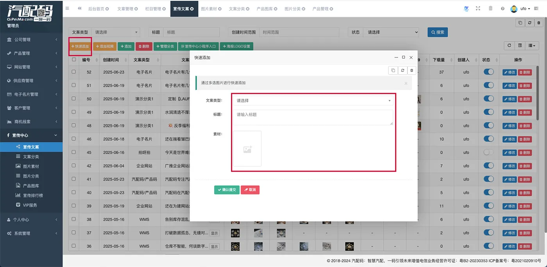
Task: Click the table refresh icon above grid
Action: tap(509, 46)
